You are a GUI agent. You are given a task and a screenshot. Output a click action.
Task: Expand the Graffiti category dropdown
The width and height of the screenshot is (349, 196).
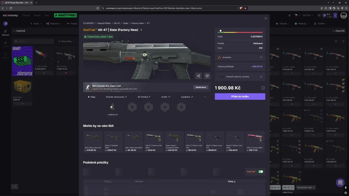(x=320, y=24)
